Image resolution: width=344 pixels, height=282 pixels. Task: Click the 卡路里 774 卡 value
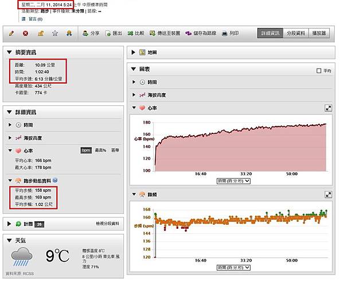click(x=41, y=93)
